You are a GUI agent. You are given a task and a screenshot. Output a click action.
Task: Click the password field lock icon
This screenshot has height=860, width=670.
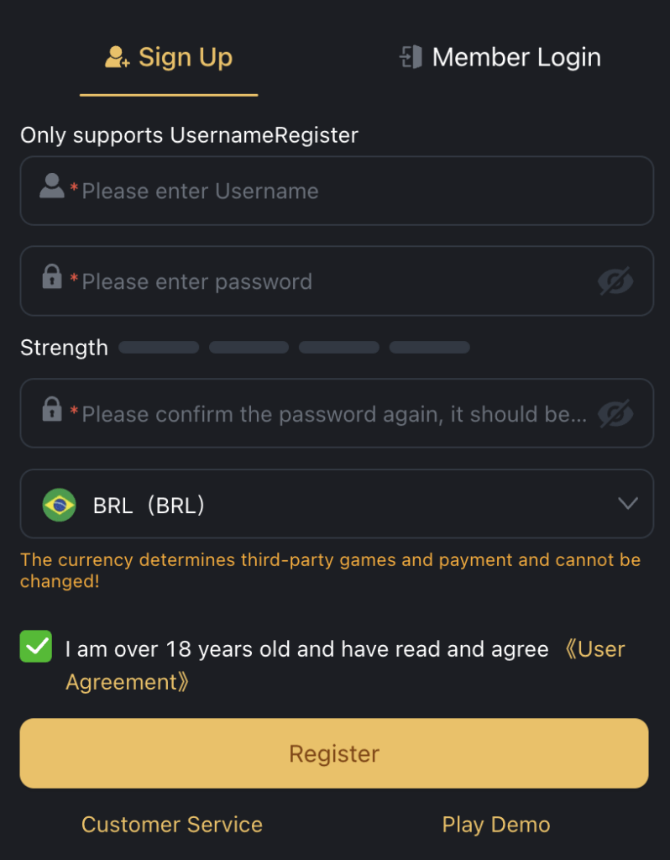click(x=52, y=276)
